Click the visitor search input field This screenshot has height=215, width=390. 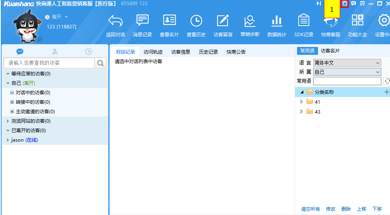coord(49,63)
